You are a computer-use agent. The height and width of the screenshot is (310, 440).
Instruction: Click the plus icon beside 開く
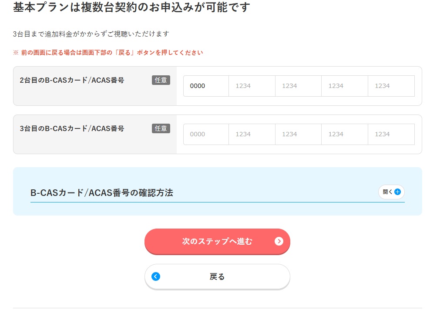pos(397,192)
